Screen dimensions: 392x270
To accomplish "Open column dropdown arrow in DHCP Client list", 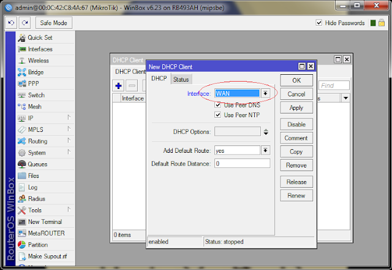I will point(345,98).
